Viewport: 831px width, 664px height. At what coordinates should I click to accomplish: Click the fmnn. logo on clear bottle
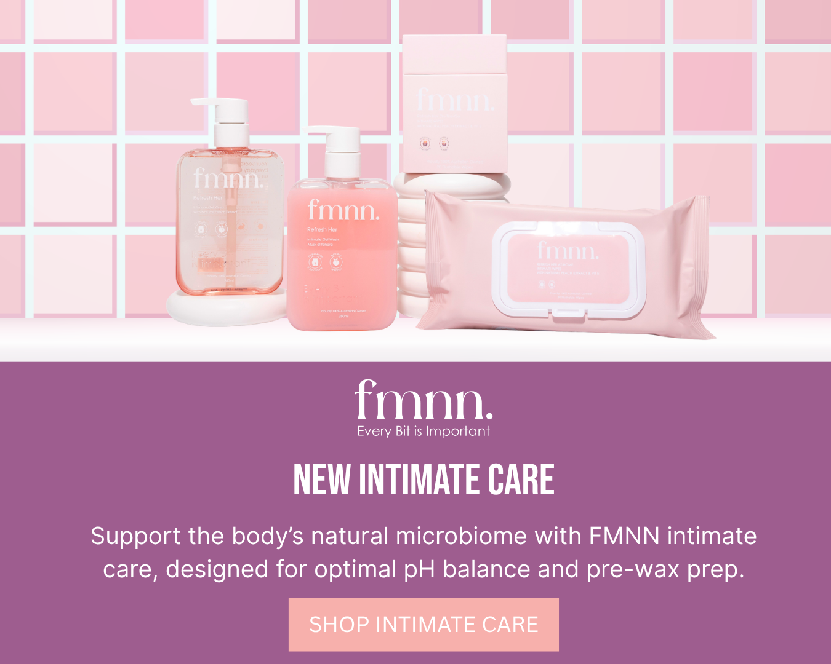coord(229,178)
